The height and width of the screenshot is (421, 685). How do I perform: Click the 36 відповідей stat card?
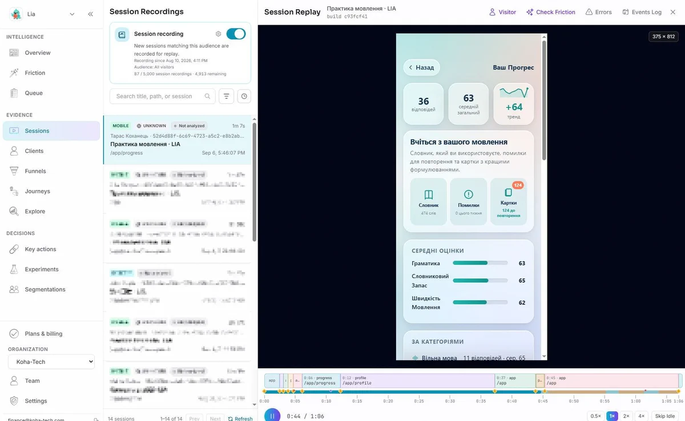[424, 104]
